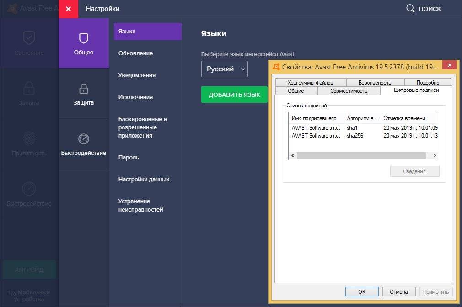Select the Общее shield icon

pyautogui.click(x=84, y=38)
